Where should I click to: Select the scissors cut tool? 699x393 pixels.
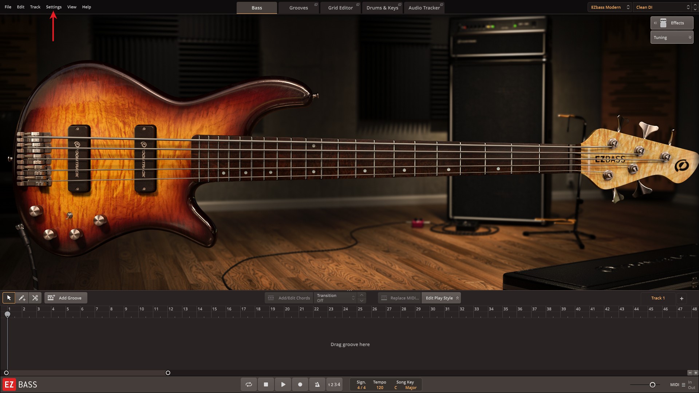tap(35, 298)
